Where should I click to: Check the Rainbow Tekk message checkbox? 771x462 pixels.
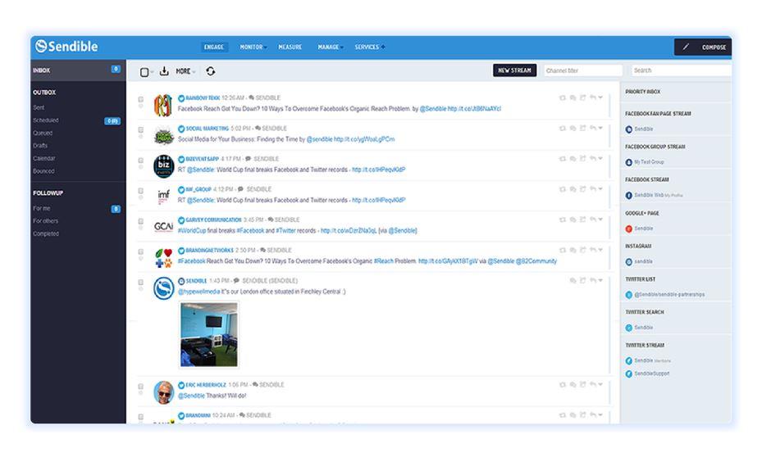tap(140, 100)
